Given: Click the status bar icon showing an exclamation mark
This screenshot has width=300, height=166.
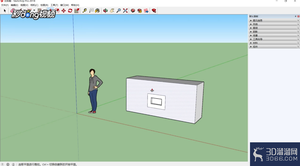Looking at the screenshot, I should tap(8, 164).
